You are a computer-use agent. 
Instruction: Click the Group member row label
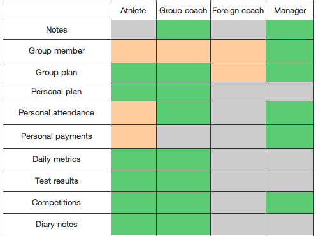pos(57,51)
